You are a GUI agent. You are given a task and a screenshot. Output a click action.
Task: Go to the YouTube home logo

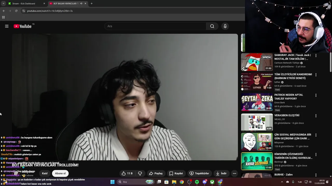click(23, 26)
